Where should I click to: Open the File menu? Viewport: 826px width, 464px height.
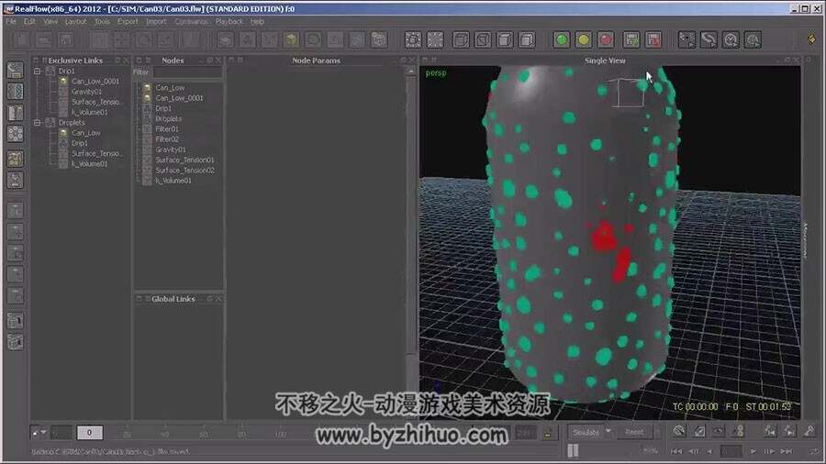11,22
